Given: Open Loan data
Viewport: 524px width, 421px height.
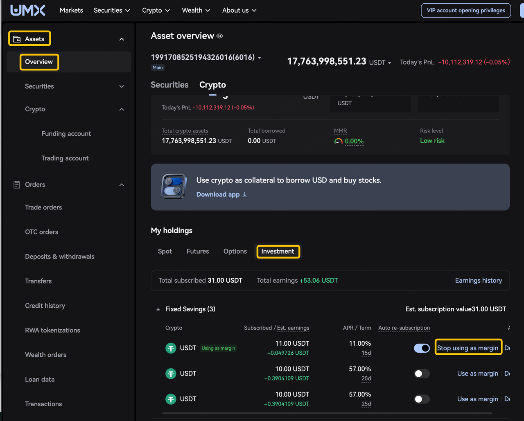Looking at the screenshot, I should pos(40,379).
